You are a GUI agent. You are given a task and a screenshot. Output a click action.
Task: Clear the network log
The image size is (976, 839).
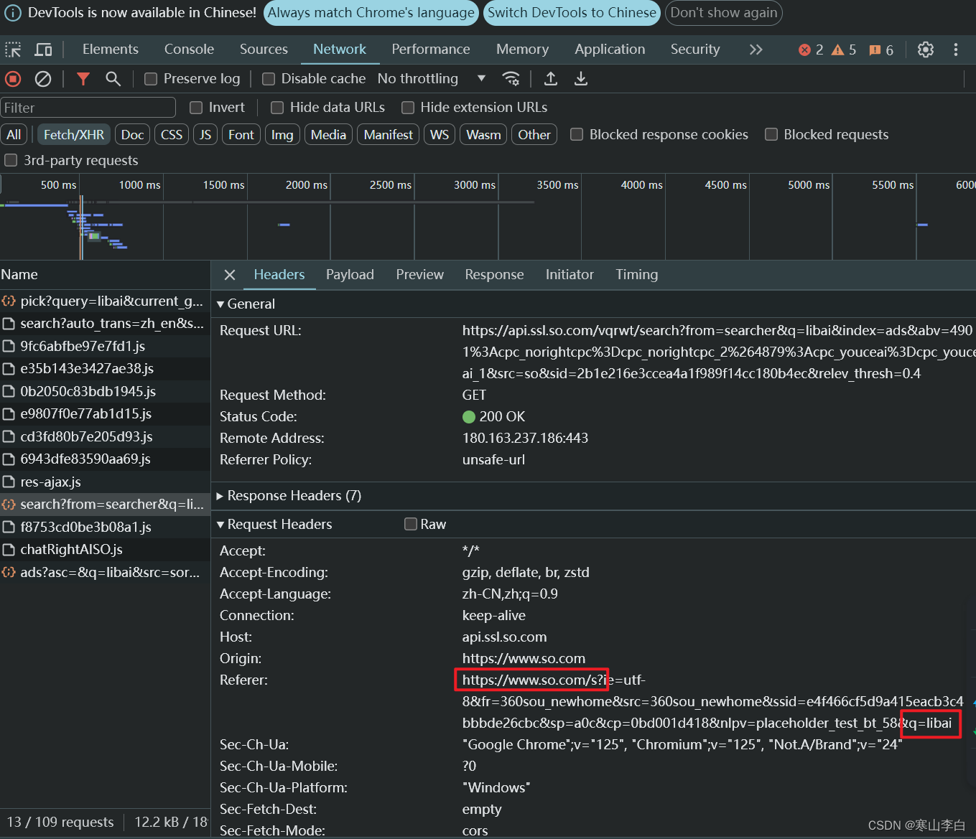[x=43, y=79]
